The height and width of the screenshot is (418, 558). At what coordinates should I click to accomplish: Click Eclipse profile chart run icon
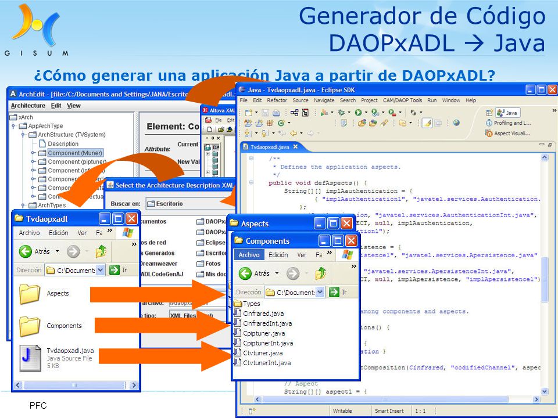(324, 112)
